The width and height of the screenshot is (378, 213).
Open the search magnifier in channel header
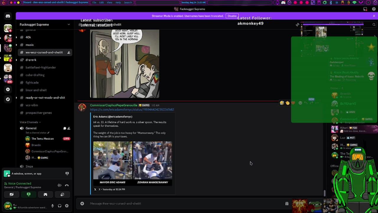click(x=374, y=25)
